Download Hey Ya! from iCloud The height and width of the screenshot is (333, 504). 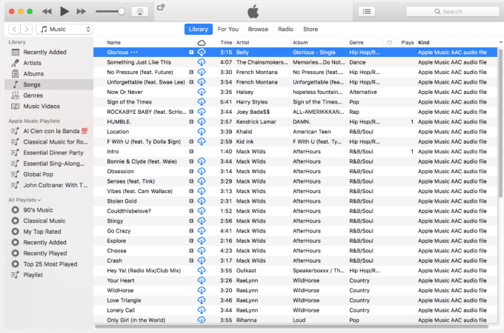click(202, 271)
